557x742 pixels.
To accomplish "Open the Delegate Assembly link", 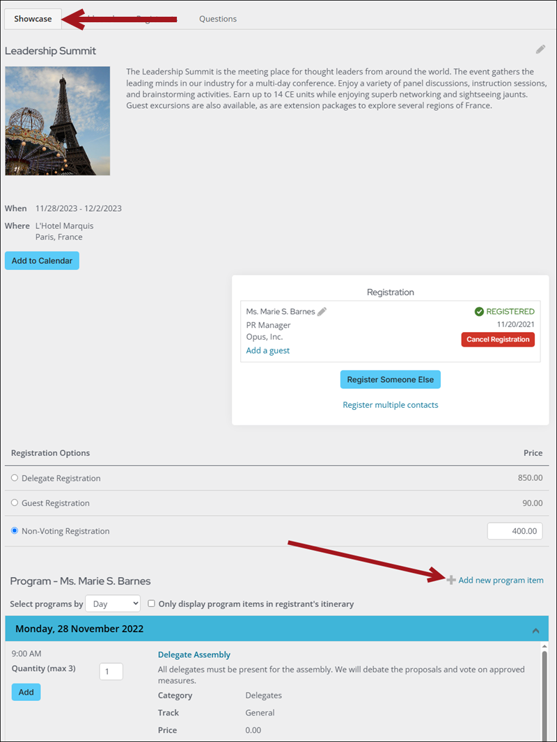I will pyautogui.click(x=194, y=654).
